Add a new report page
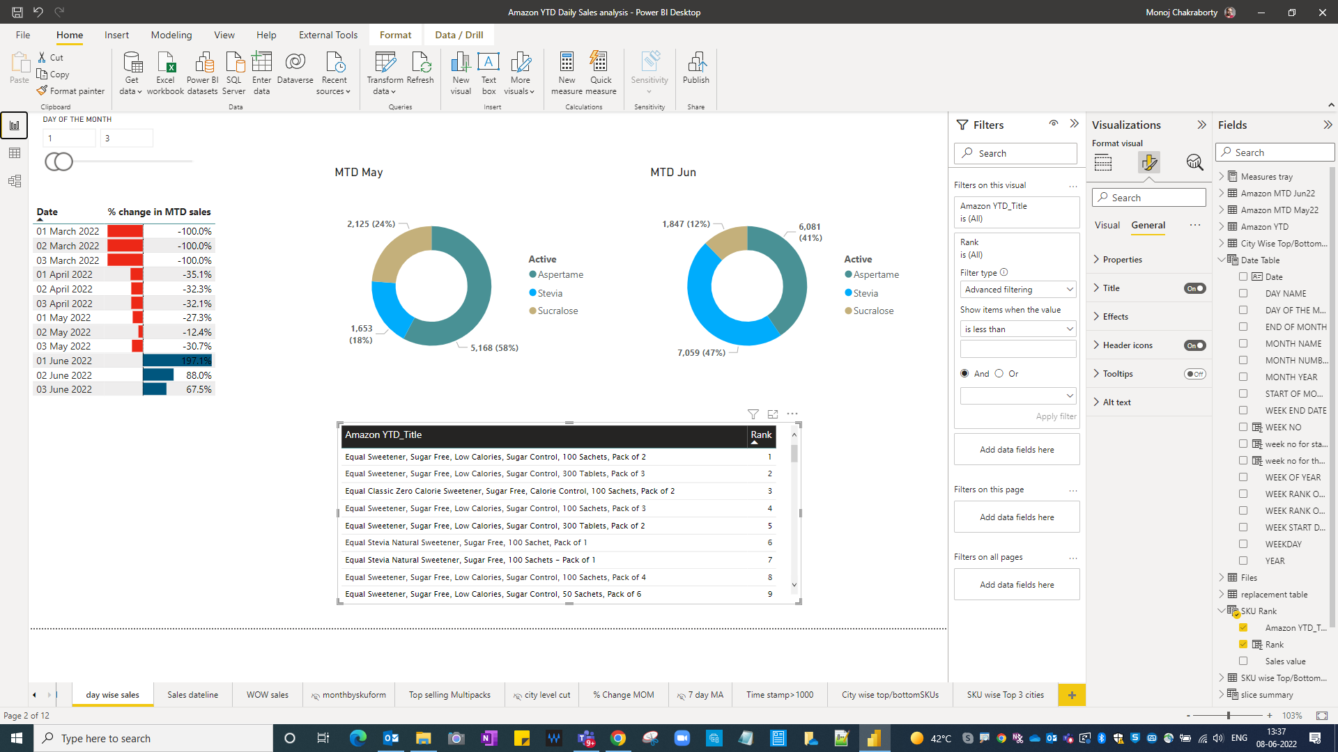This screenshot has width=1338, height=752. tap(1072, 695)
